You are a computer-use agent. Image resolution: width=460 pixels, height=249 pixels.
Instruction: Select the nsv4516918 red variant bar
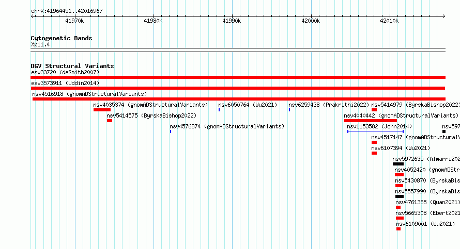(239, 99)
